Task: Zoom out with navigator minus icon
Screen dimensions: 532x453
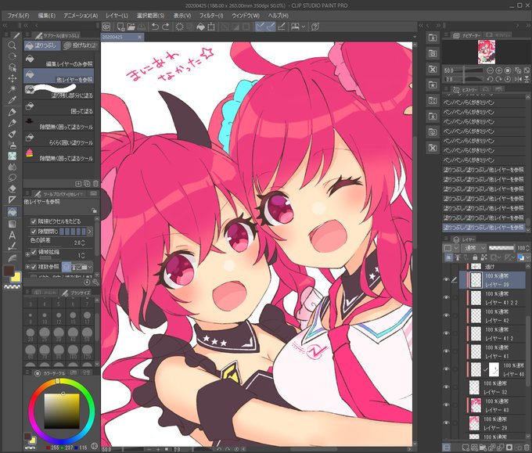Action: [x=490, y=70]
